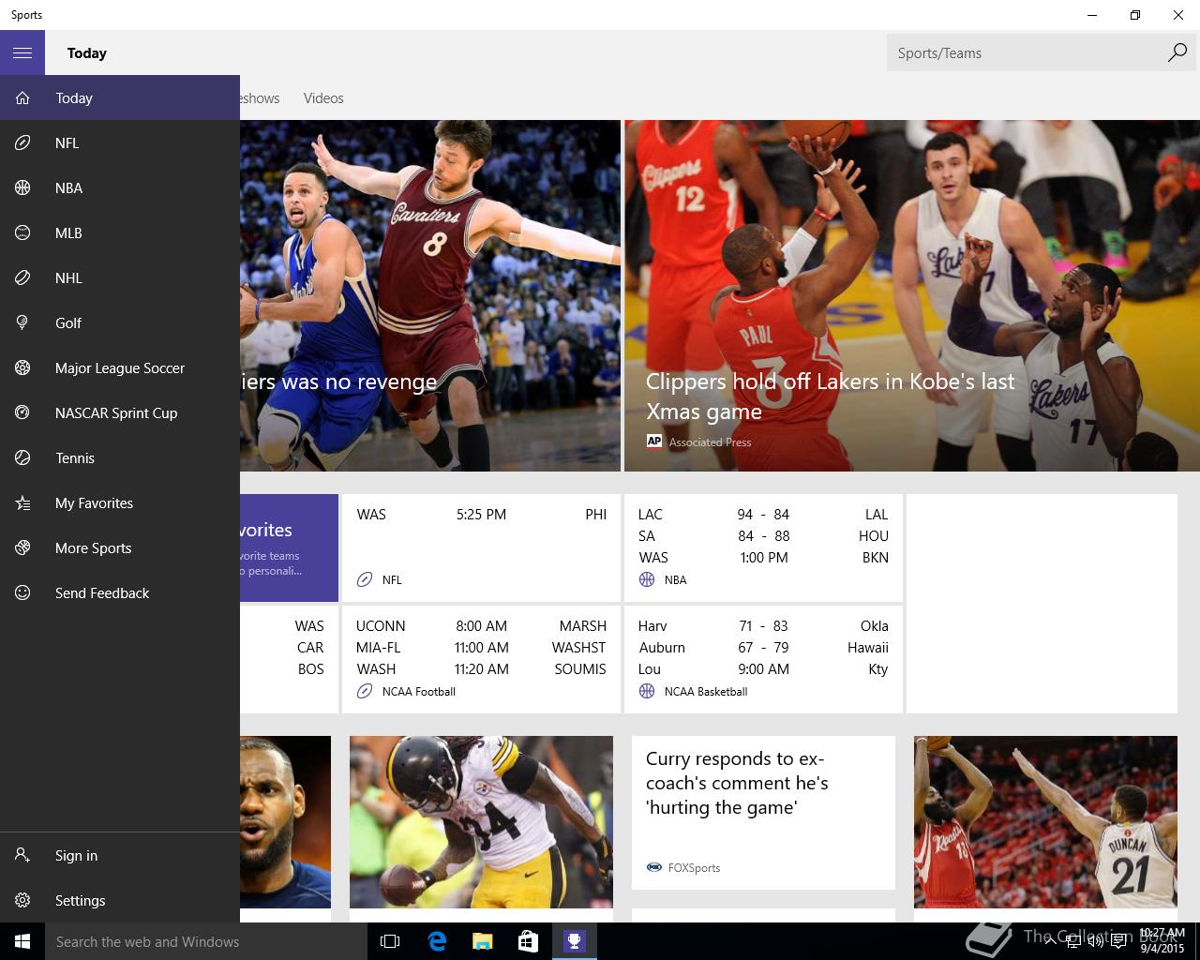The height and width of the screenshot is (960, 1200).
Task: Select the NBA menu entry
Action: [x=120, y=188]
